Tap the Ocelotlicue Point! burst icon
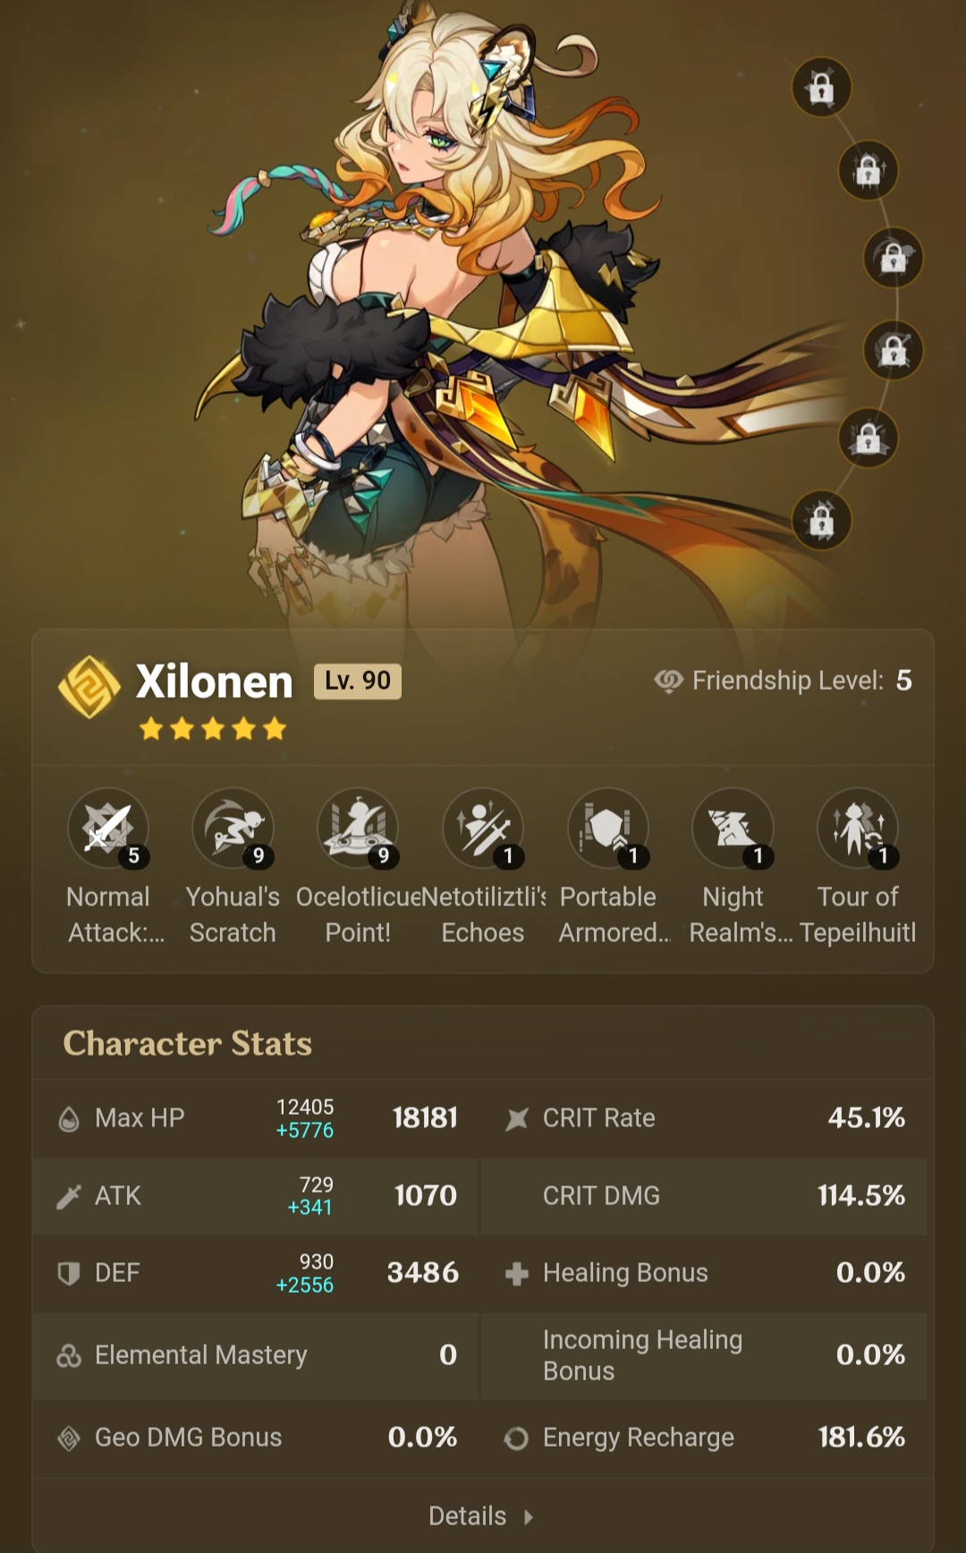 point(358,828)
